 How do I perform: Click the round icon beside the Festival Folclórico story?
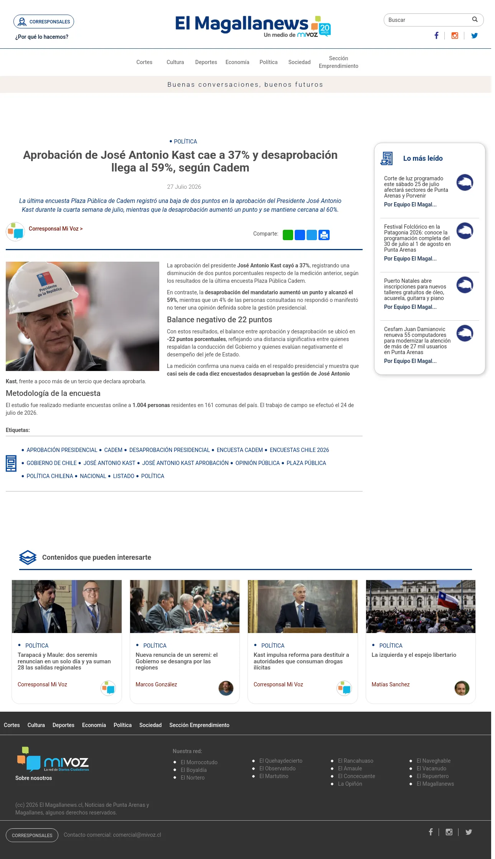[465, 231]
